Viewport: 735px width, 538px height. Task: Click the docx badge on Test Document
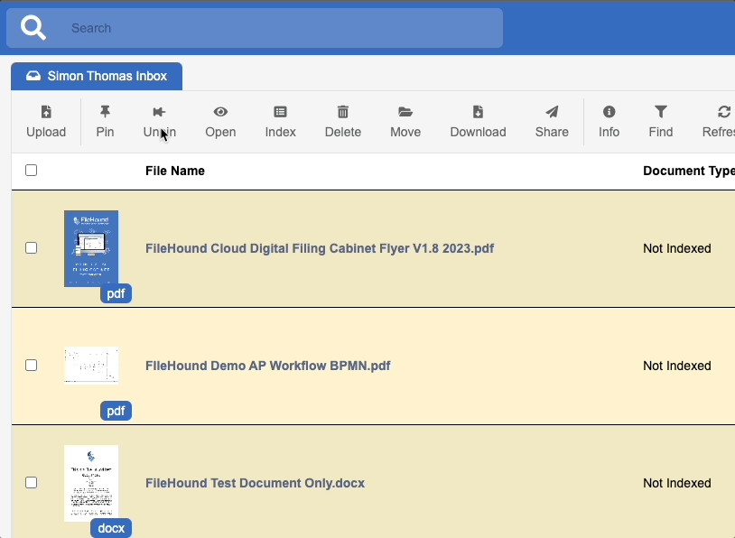tap(111, 528)
